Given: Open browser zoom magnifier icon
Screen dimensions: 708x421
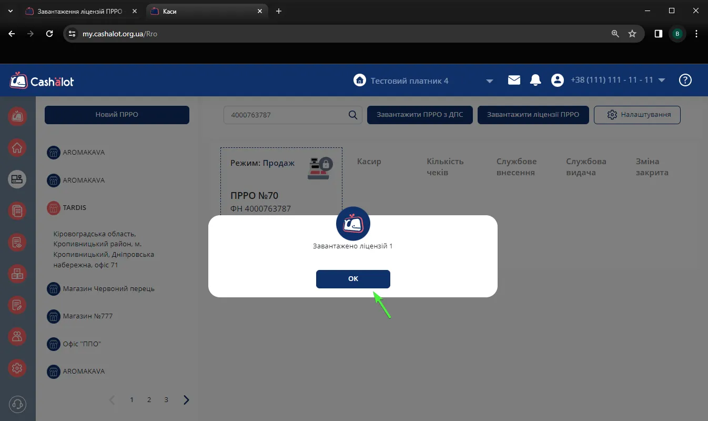Looking at the screenshot, I should tap(615, 34).
